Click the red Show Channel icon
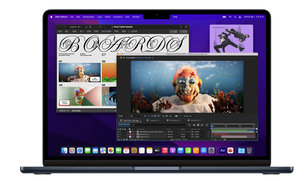 [163, 116]
